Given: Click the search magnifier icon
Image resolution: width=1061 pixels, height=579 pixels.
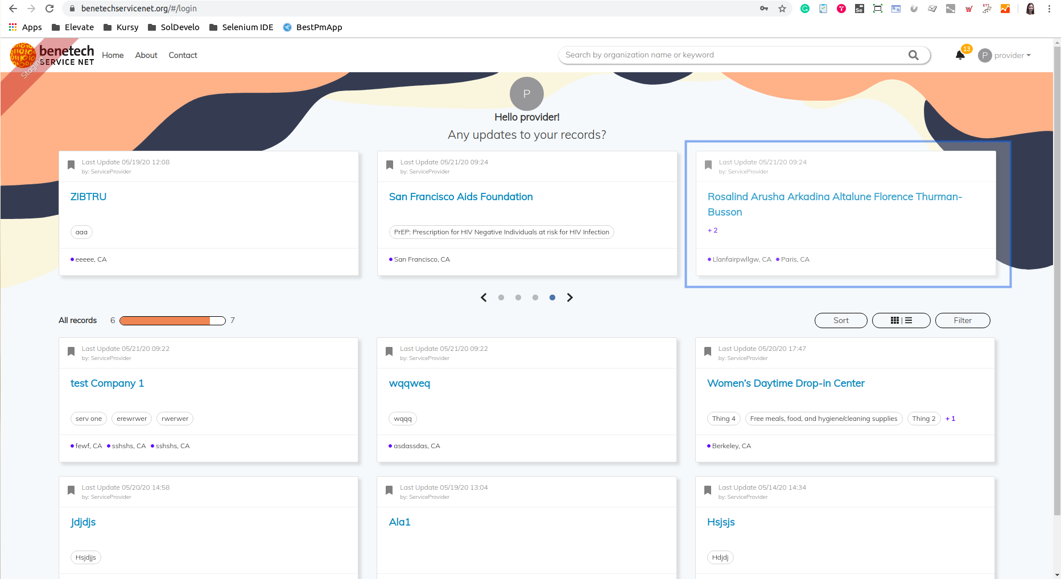Looking at the screenshot, I should point(913,55).
